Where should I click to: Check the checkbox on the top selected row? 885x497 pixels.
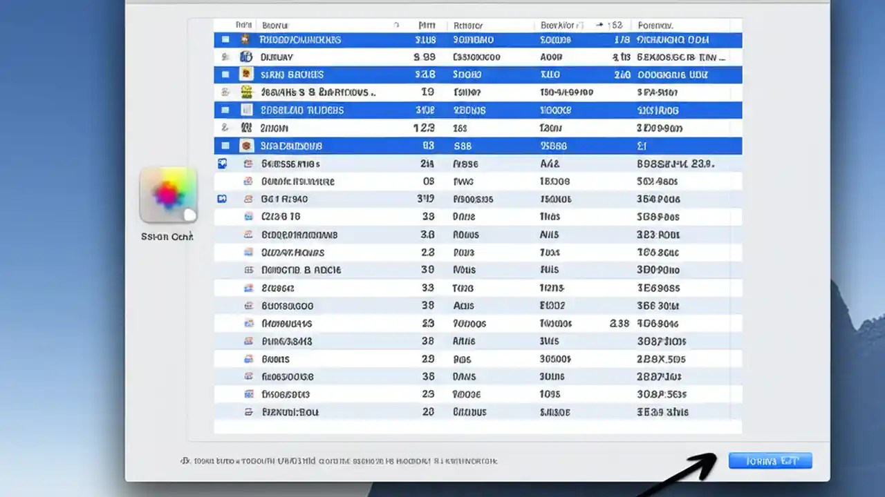click(225, 39)
